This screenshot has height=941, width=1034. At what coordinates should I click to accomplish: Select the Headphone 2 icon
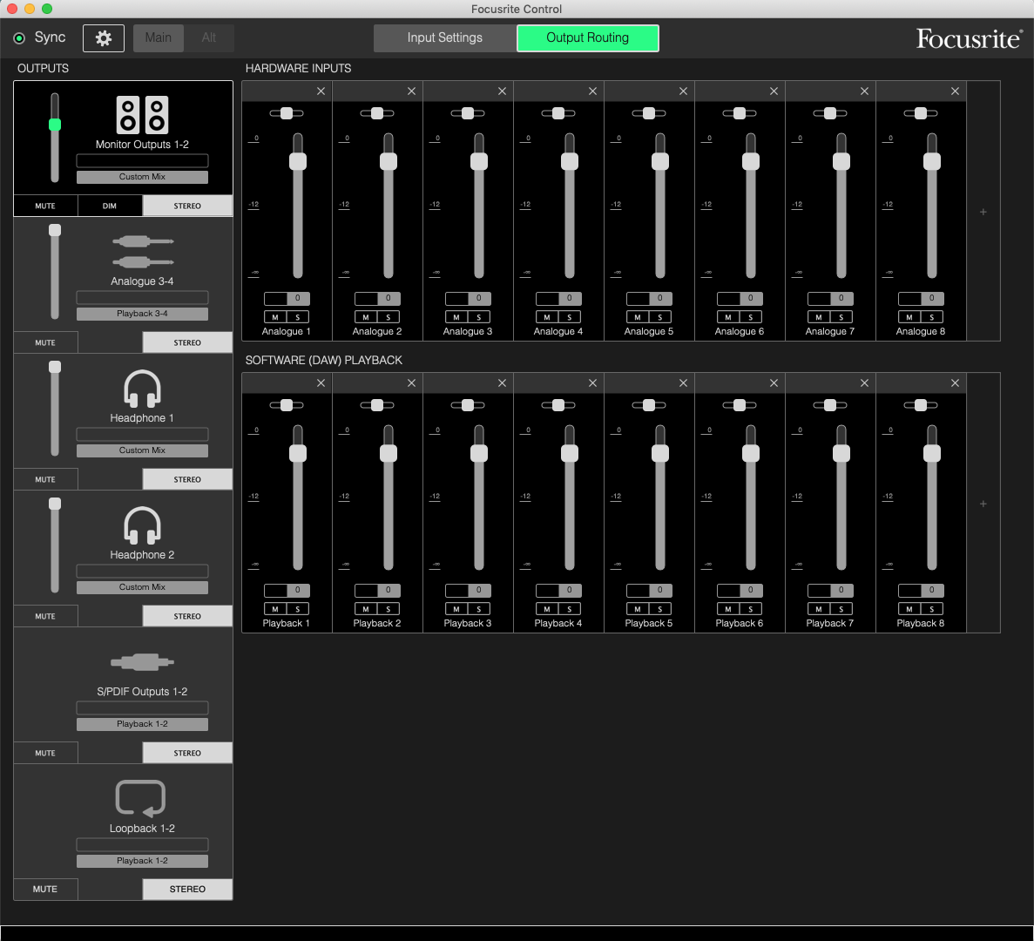click(143, 525)
